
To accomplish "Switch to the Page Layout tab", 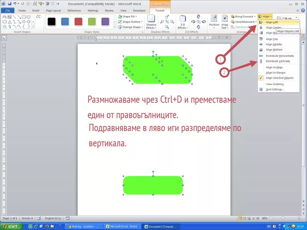I will pos(53,10).
